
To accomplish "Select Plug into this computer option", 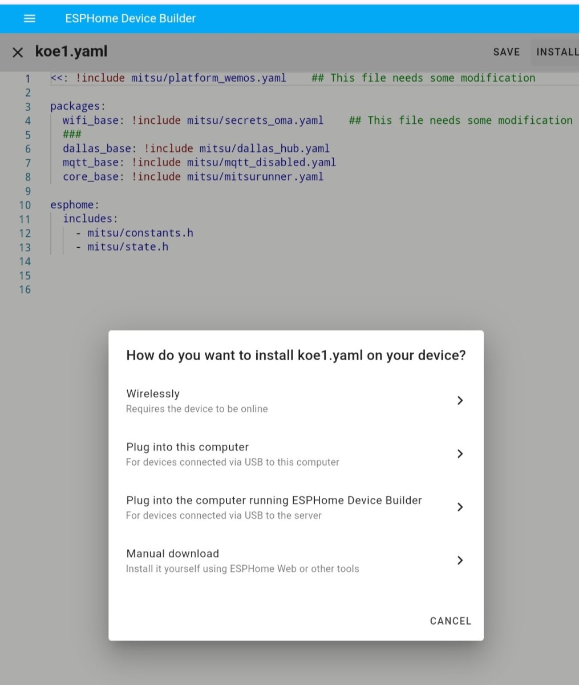I will tap(295, 454).
